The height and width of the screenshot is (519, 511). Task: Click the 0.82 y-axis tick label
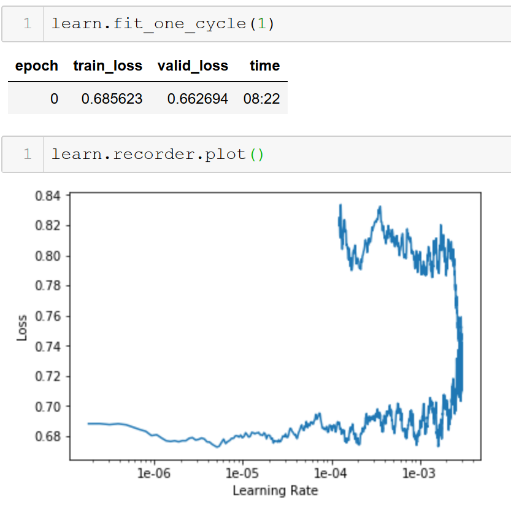coord(48,226)
